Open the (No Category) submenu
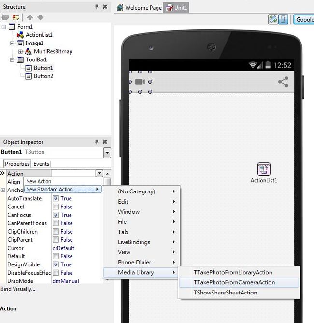The width and height of the screenshot is (314, 323). pyautogui.click(x=141, y=191)
